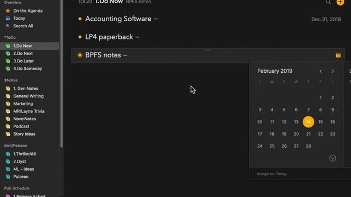The height and width of the screenshot is (197, 351).
Task: Go to the previous month in calendar
Action: click(320, 71)
